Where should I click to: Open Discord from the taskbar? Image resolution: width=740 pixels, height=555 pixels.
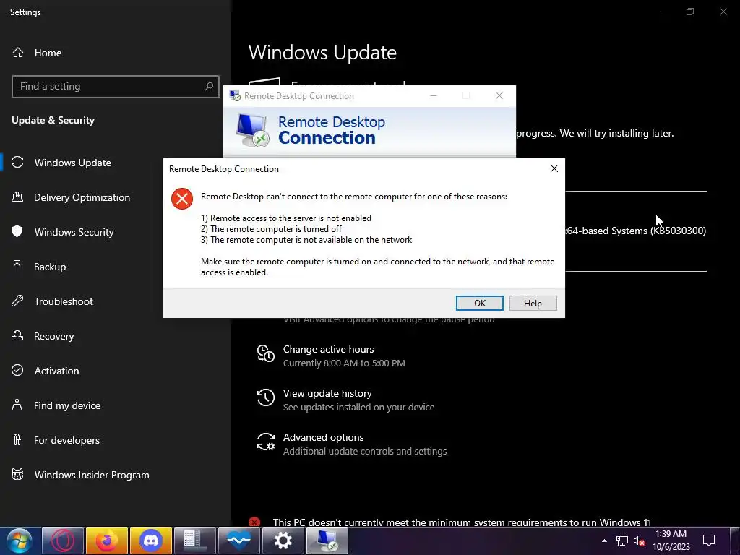(x=151, y=541)
